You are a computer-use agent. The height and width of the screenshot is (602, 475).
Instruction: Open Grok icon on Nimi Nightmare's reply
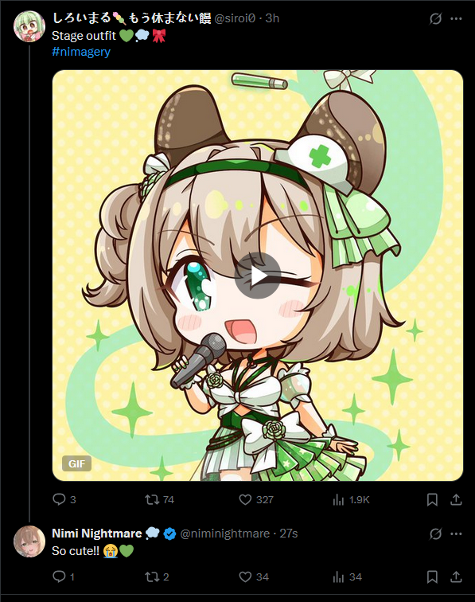[435, 534]
